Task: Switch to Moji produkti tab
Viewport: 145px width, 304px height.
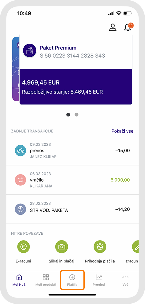Action: (x=46, y=280)
